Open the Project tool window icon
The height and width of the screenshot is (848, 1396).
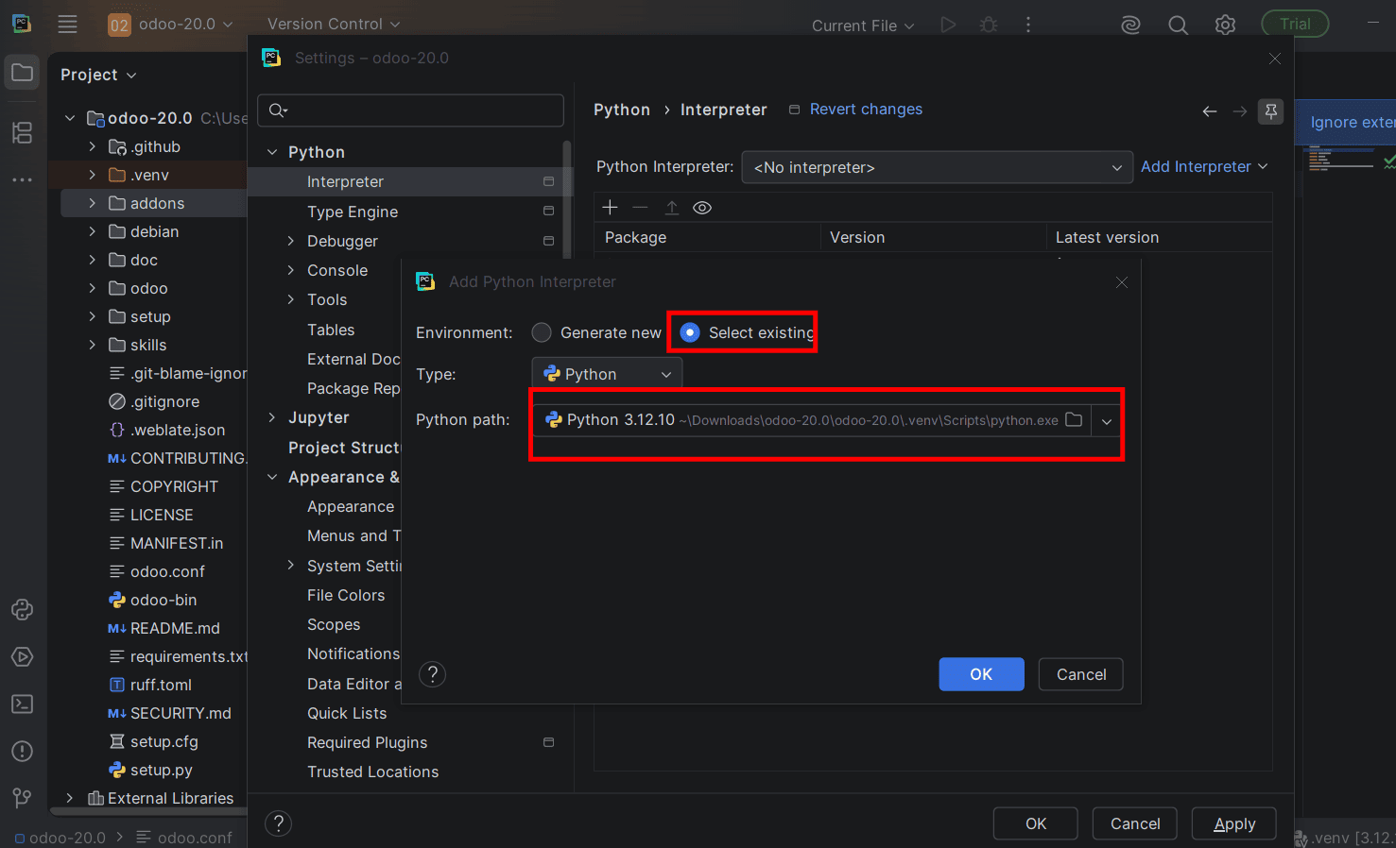(x=23, y=73)
